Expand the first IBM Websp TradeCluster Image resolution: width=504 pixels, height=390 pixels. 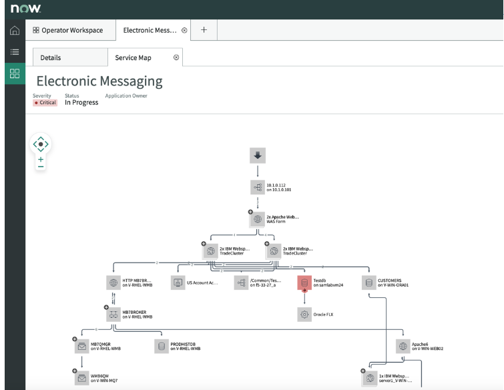click(x=204, y=244)
